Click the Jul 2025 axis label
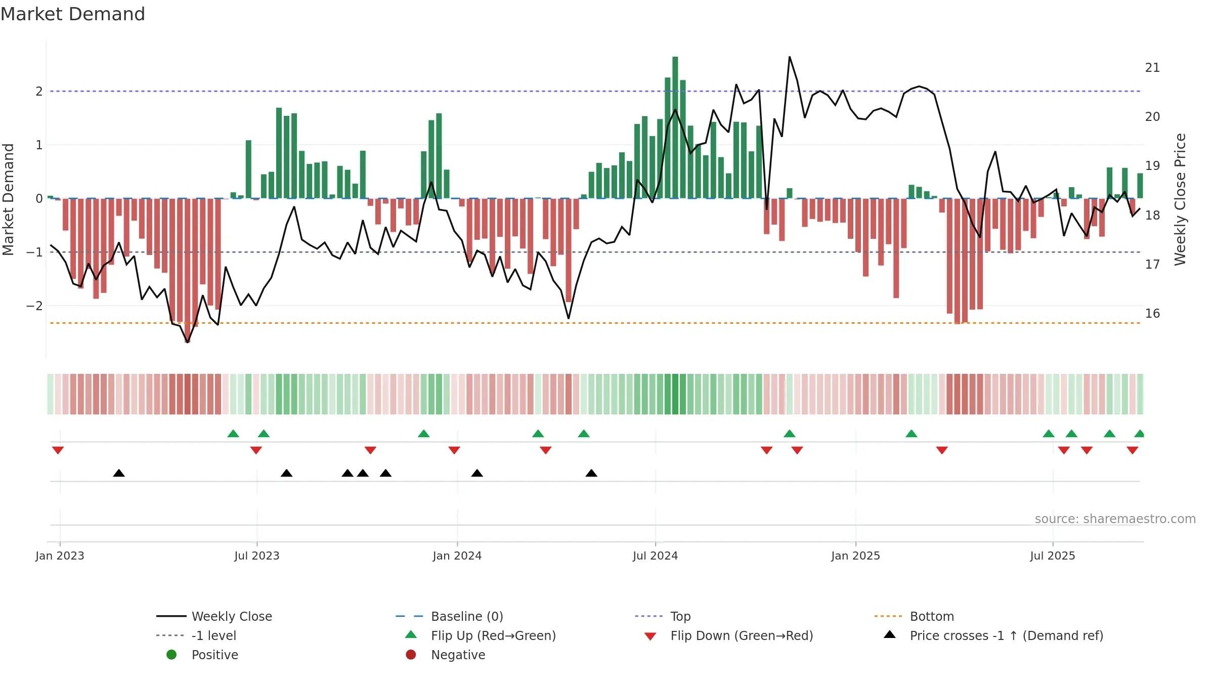 [x=1053, y=556]
